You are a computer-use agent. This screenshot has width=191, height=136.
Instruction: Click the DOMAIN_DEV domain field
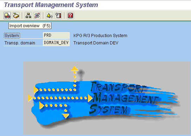click(x=56, y=43)
